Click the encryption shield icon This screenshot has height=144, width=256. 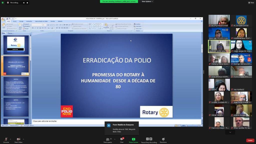tap(3, 2)
